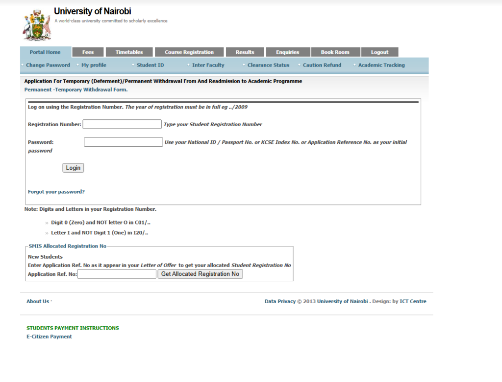Open Clearance Status submenu item
Viewport: 502px width, 382px height.
(x=268, y=65)
